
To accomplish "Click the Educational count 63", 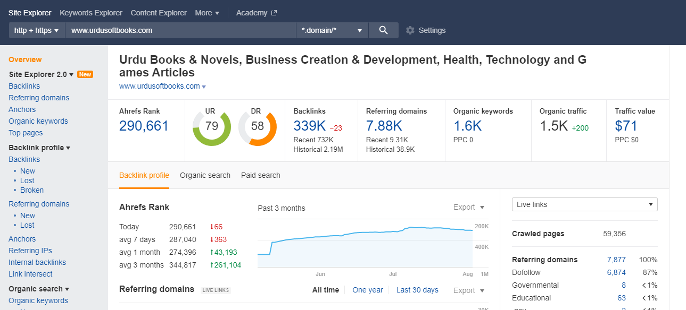I will [x=622, y=298].
